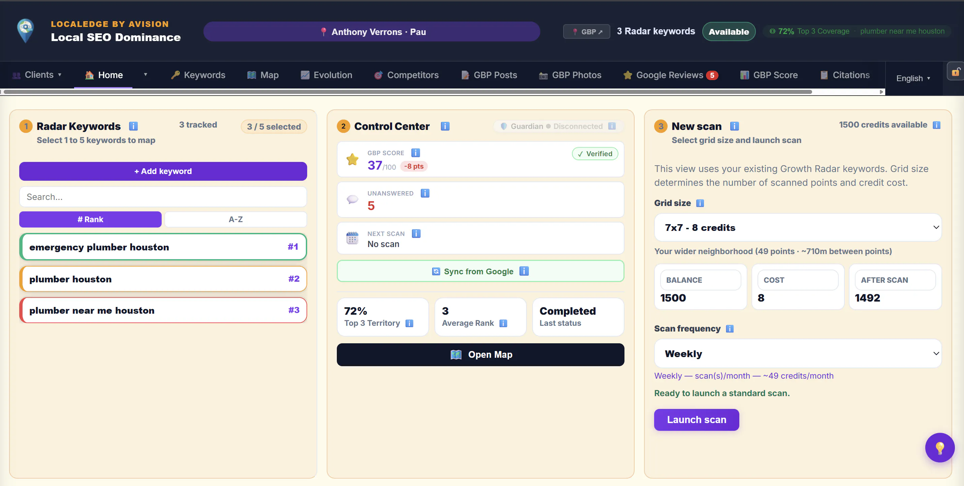This screenshot has width=964, height=486.
Task: Click the house icon on Home tab
Action: pyautogui.click(x=89, y=75)
